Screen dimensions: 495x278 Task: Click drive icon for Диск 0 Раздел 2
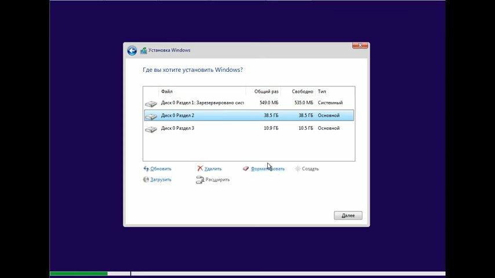click(x=151, y=116)
